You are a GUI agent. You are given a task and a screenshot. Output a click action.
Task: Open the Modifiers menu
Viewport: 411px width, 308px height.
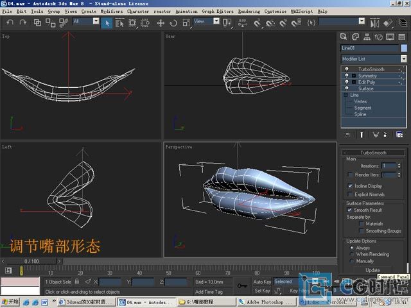click(x=112, y=12)
